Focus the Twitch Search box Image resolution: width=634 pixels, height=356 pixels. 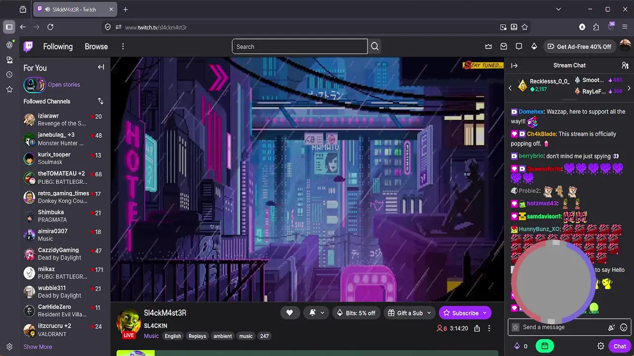[300, 46]
